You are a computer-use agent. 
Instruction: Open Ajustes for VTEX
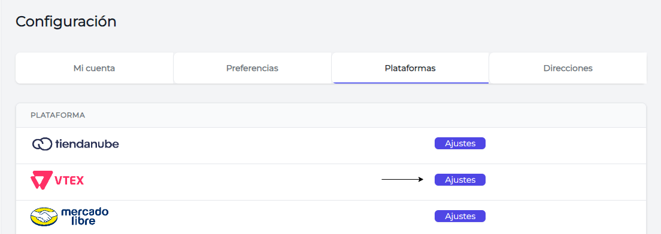pos(460,180)
